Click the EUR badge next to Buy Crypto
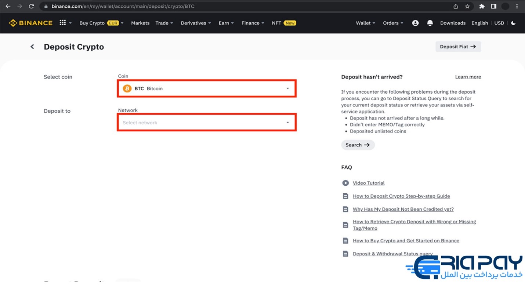 click(x=113, y=23)
